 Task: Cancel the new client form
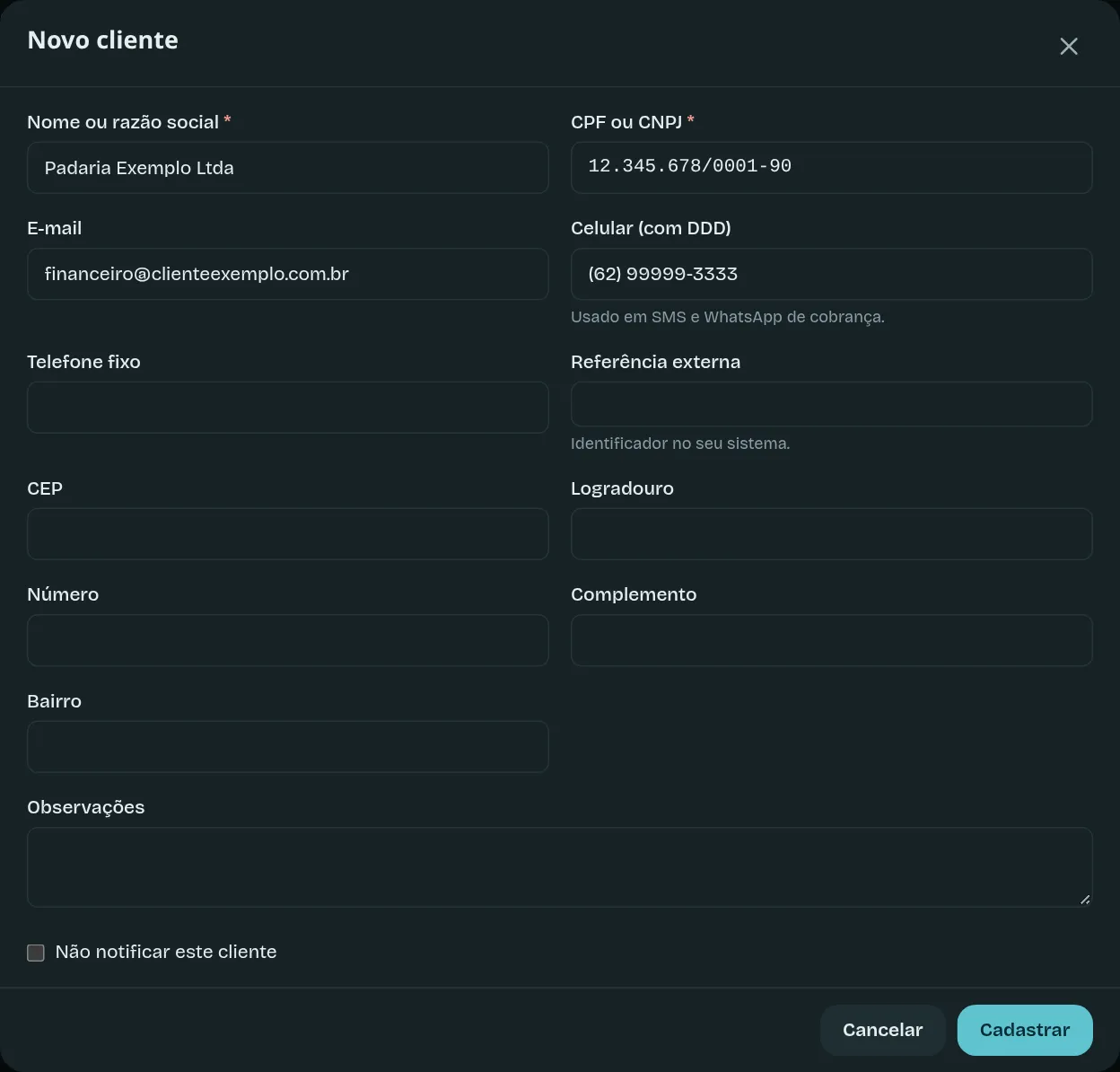(x=882, y=1030)
